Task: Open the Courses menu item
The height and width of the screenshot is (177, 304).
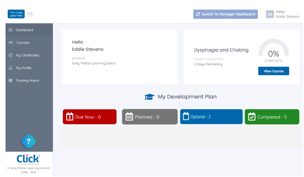Action: coord(29,42)
